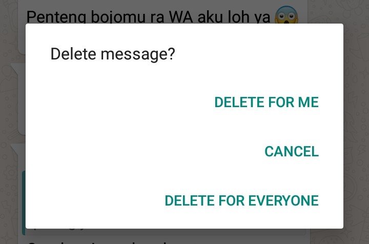Select DELETE FOR EVERYONE
Image resolution: width=369 pixels, height=244 pixels.
point(241,200)
